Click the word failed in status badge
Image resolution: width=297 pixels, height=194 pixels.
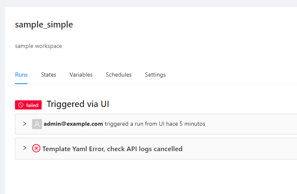pyautogui.click(x=32, y=105)
